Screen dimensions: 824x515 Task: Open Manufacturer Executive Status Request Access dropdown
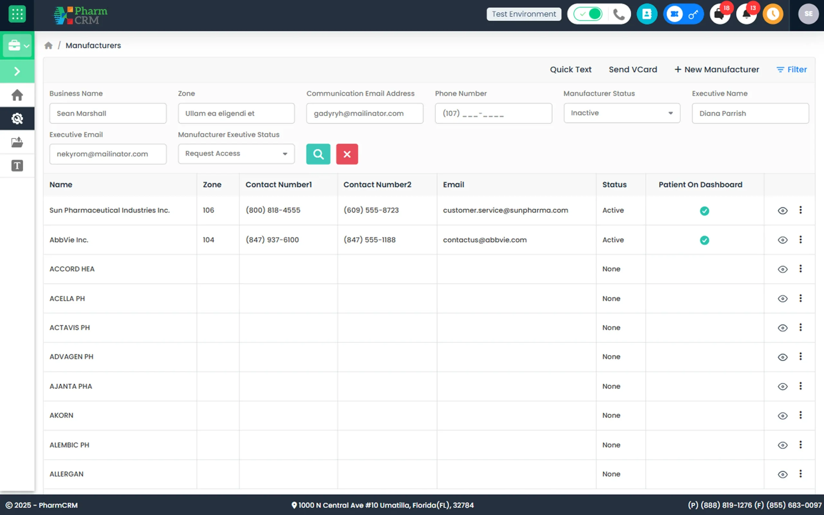236,154
